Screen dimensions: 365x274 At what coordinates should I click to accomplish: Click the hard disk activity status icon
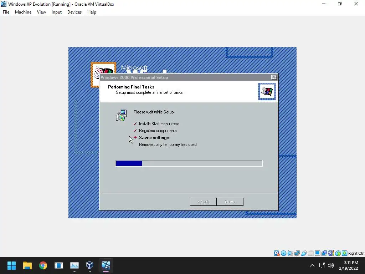click(x=277, y=253)
